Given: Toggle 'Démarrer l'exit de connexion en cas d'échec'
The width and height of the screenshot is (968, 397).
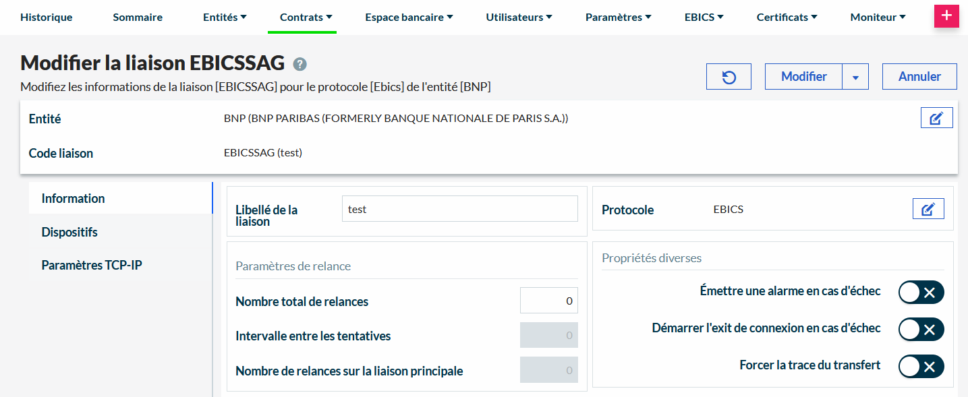Looking at the screenshot, I should pyautogui.click(x=921, y=329).
